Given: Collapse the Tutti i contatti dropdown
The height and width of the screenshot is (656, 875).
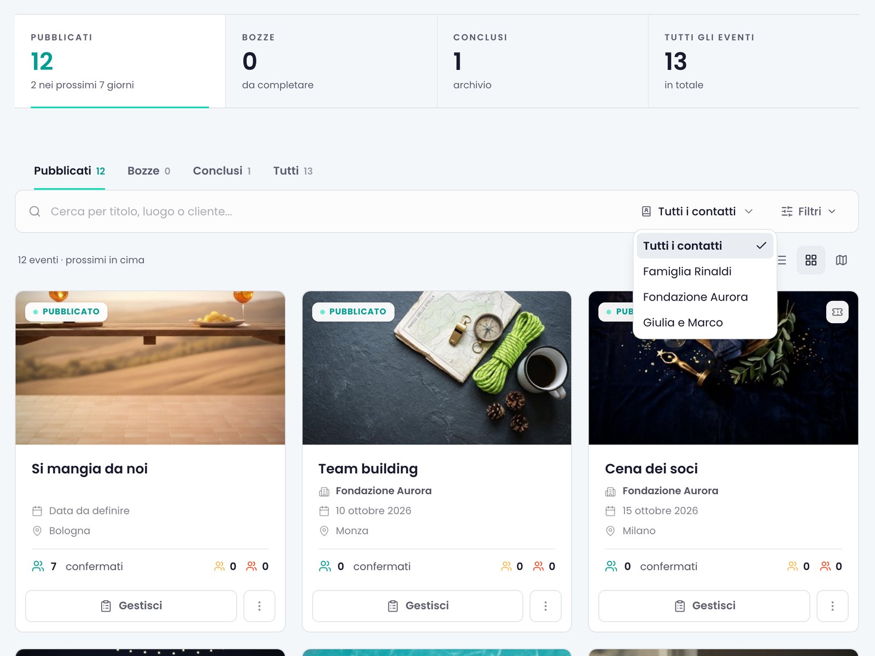Looking at the screenshot, I should pos(698,212).
